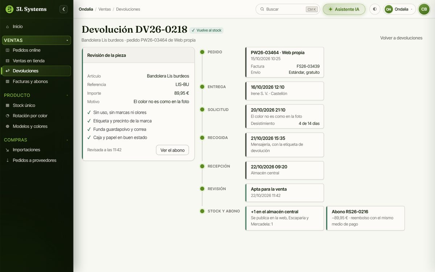Click the Ver el abono button
The width and height of the screenshot is (435, 272).
[173, 150]
